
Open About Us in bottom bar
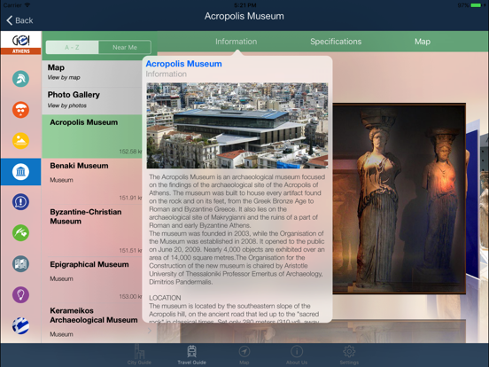[x=297, y=355]
